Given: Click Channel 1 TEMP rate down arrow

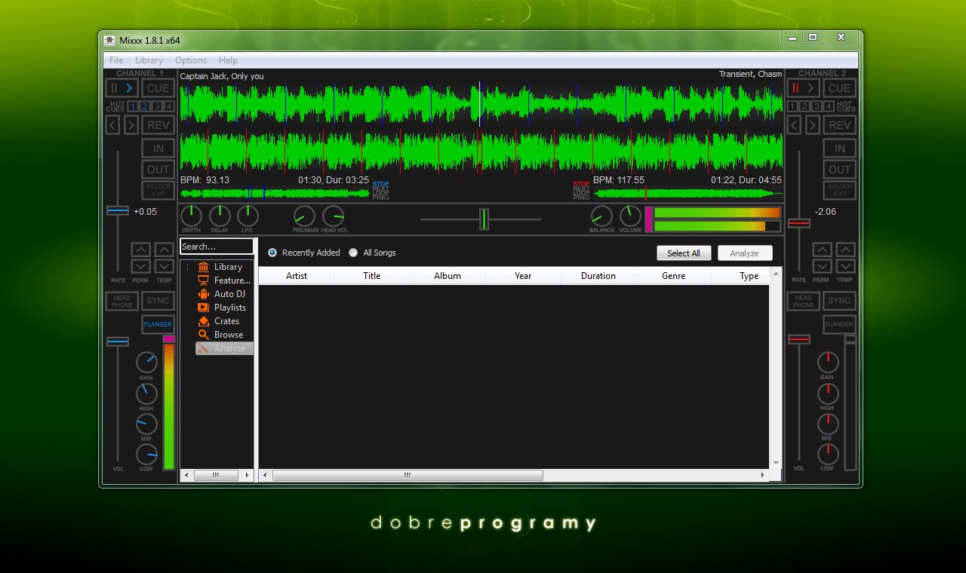Looking at the screenshot, I should coord(165,266).
